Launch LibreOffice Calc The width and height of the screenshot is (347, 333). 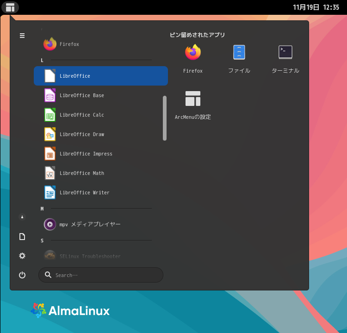point(101,115)
